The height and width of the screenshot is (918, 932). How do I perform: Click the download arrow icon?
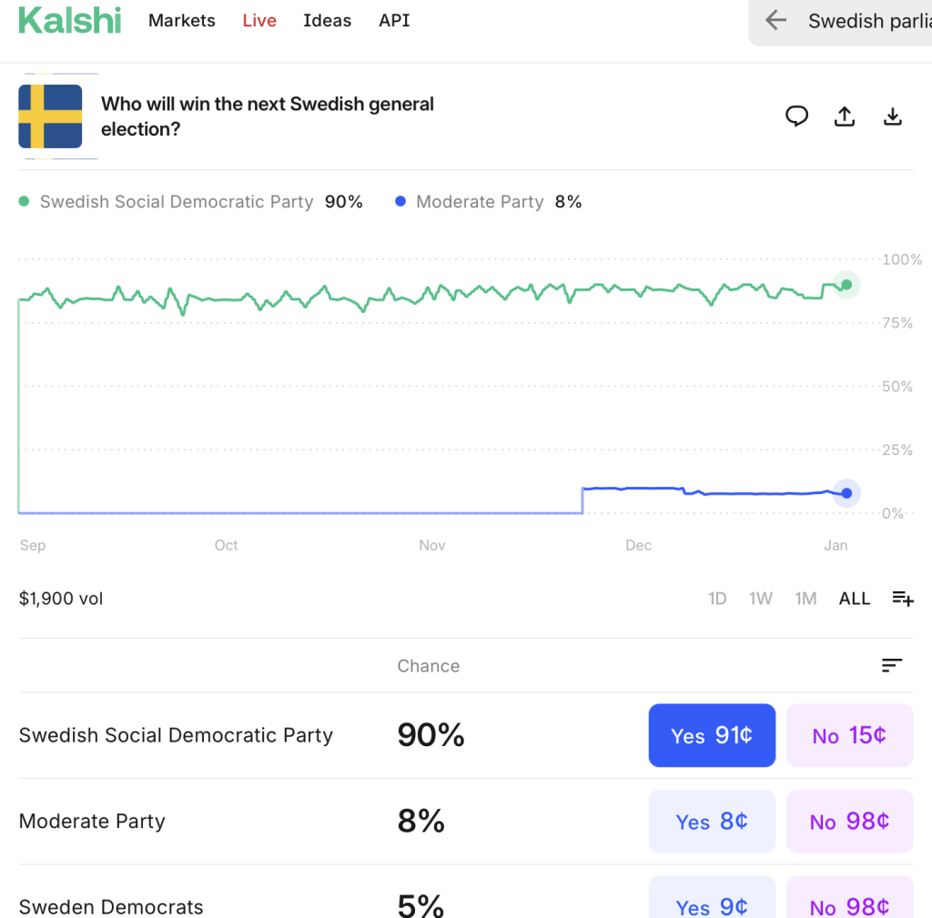coord(893,116)
